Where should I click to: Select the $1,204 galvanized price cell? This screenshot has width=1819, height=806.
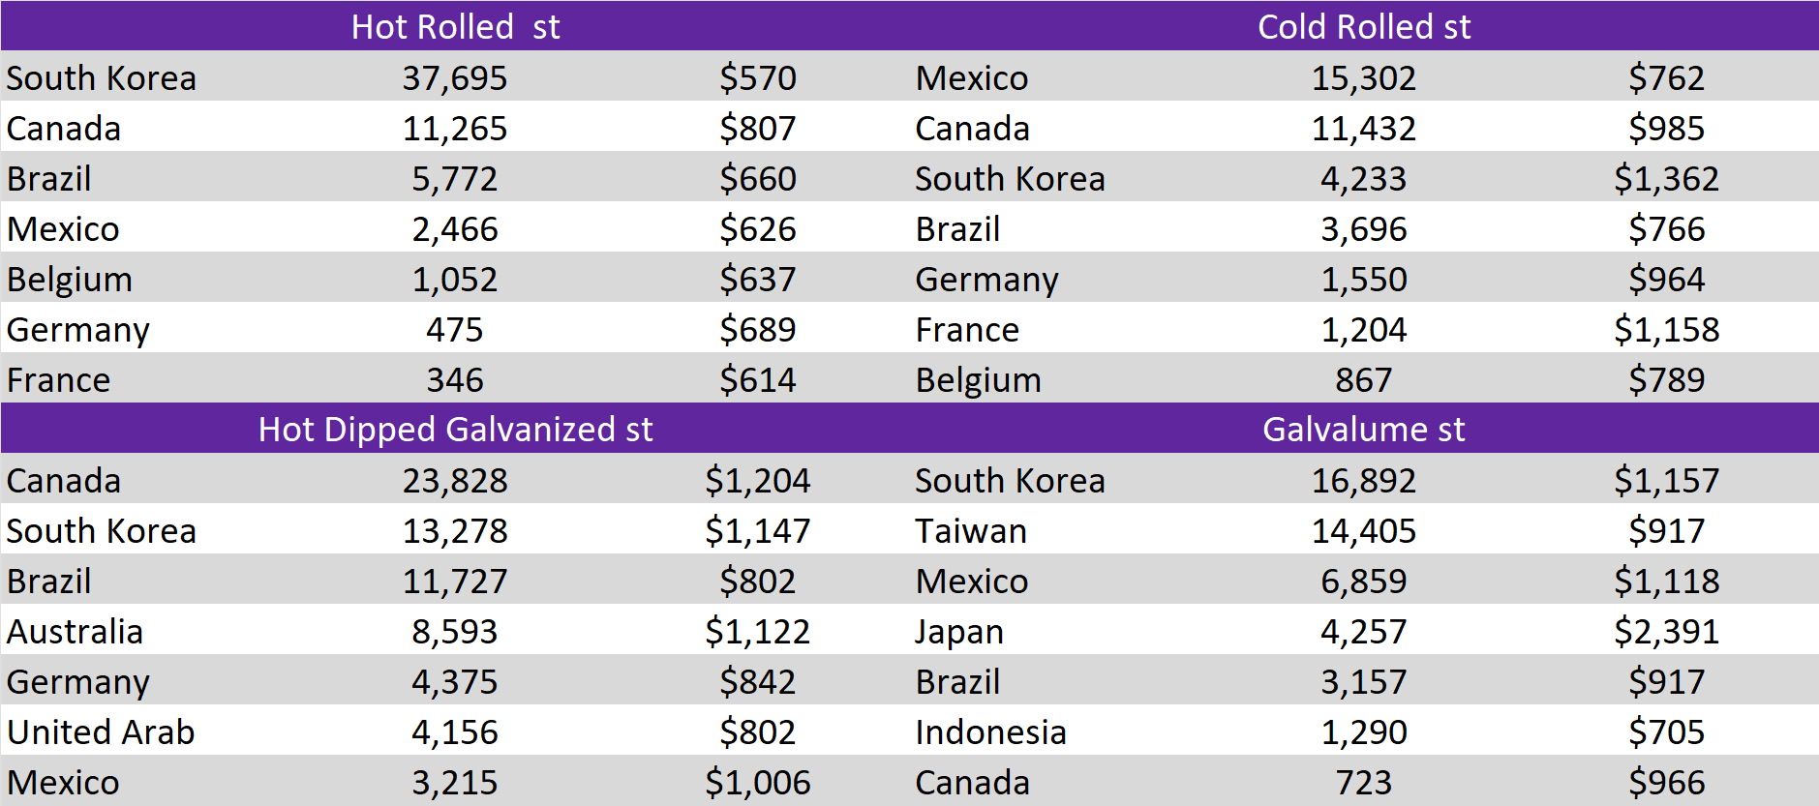(x=757, y=481)
